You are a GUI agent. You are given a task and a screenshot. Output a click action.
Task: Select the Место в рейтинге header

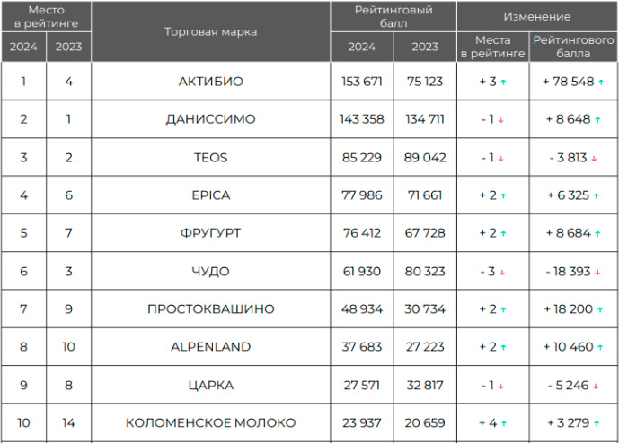pos(46,16)
